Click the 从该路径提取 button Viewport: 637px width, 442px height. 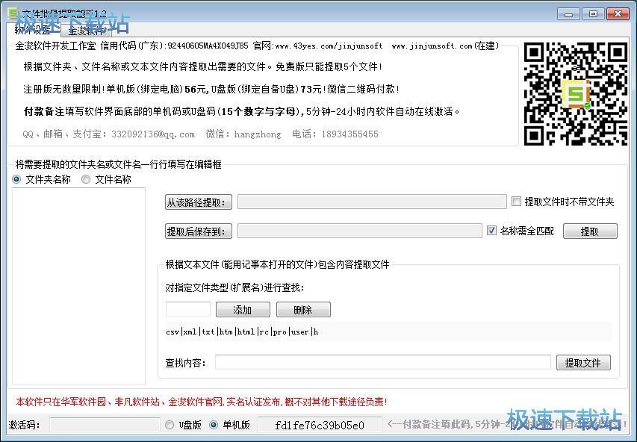pos(198,202)
